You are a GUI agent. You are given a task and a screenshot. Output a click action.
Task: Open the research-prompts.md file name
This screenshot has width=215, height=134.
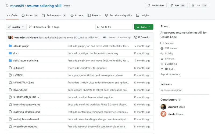pyautogui.click(x=25, y=126)
